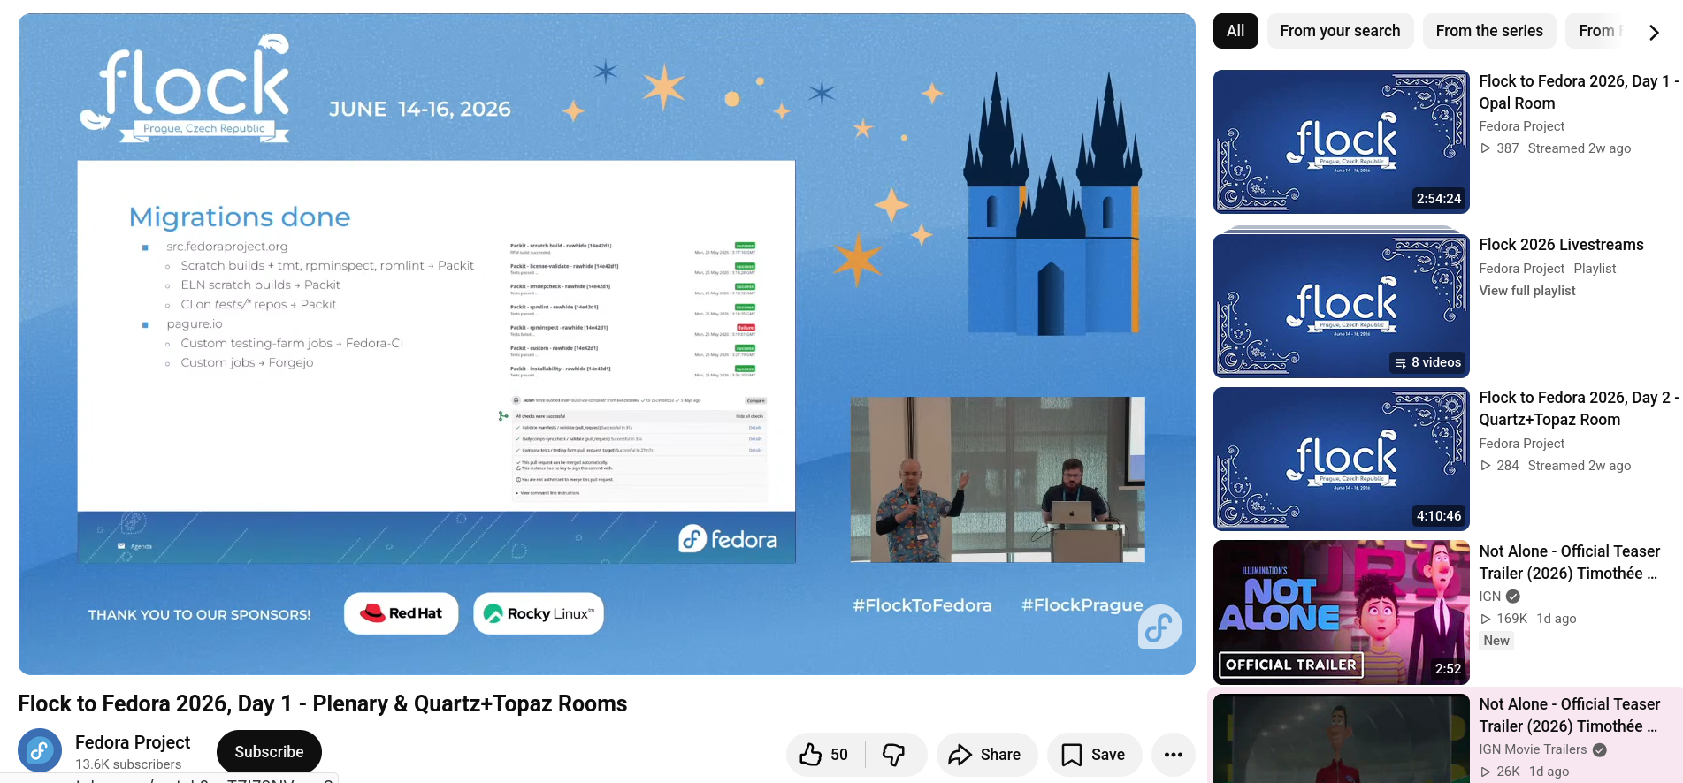Viewport: 1683px width, 783px height.
Task: Show more filter chips with right arrow
Action: pyautogui.click(x=1654, y=32)
